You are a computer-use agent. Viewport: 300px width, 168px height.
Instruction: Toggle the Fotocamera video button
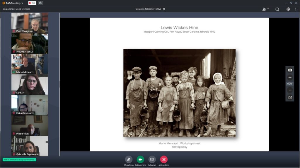pyautogui.click(x=140, y=160)
